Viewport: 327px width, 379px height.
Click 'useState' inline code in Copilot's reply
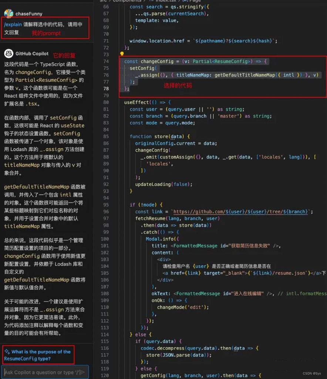pyautogui.click(x=73, y=126)
